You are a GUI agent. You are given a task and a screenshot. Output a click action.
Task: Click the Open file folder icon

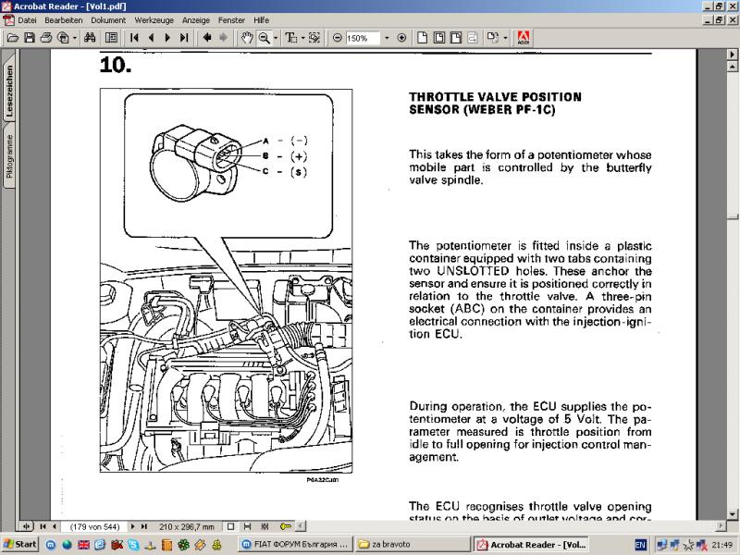13,38
